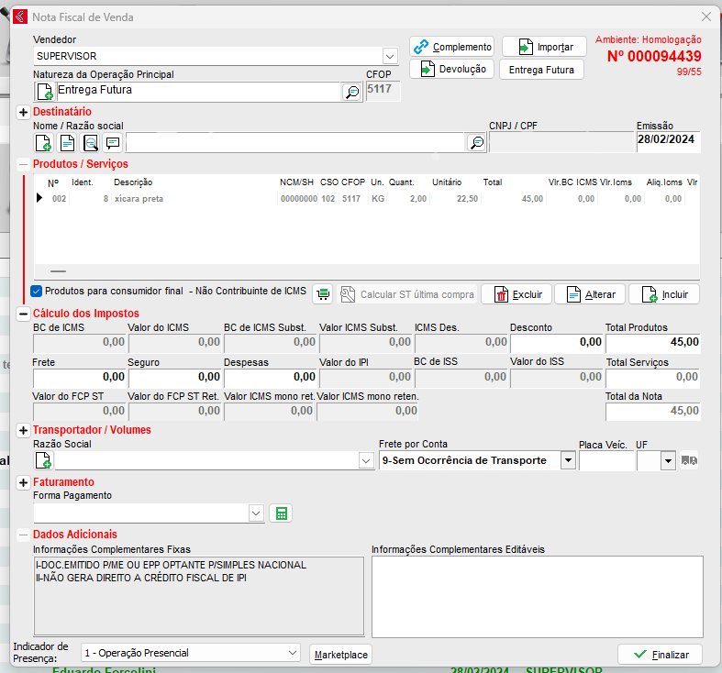Click the green cart icon beside Calcular ST

click(x=323, y=294)
